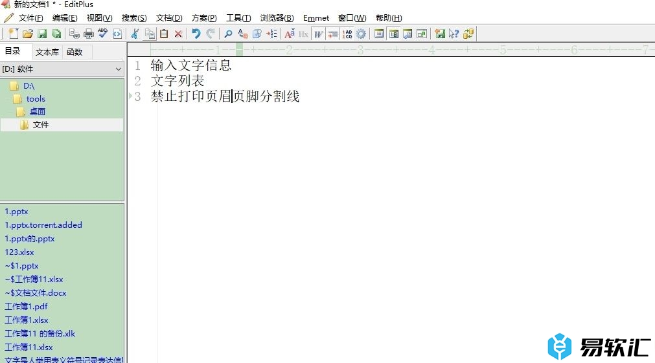This screenshot has height=363, width=655.
Task: Save all open documents
Action: click(56, 34)
